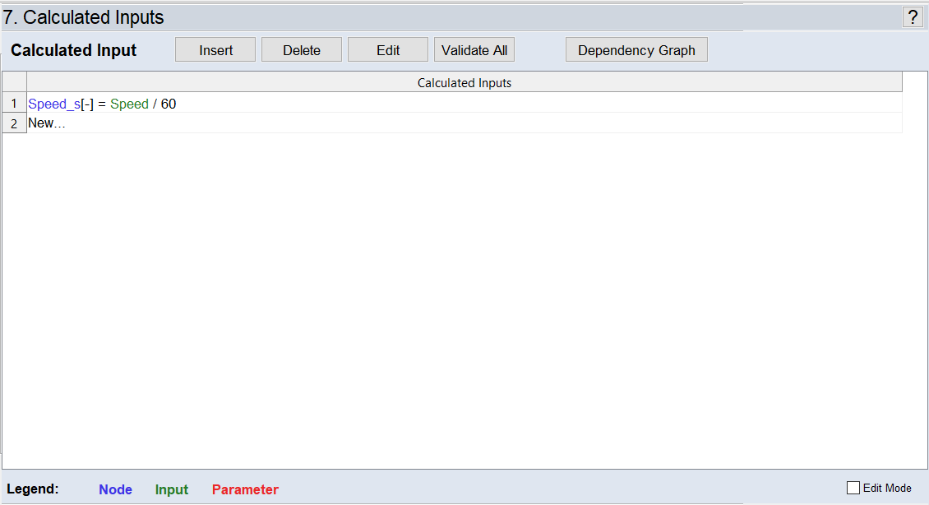This screenshot has width=929, height=505.
Task: Click the '7. Calculated Inputs' section title
Action: click(83, 17)
